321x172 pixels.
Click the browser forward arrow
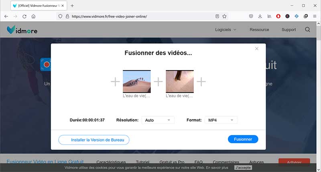[15, 16]
